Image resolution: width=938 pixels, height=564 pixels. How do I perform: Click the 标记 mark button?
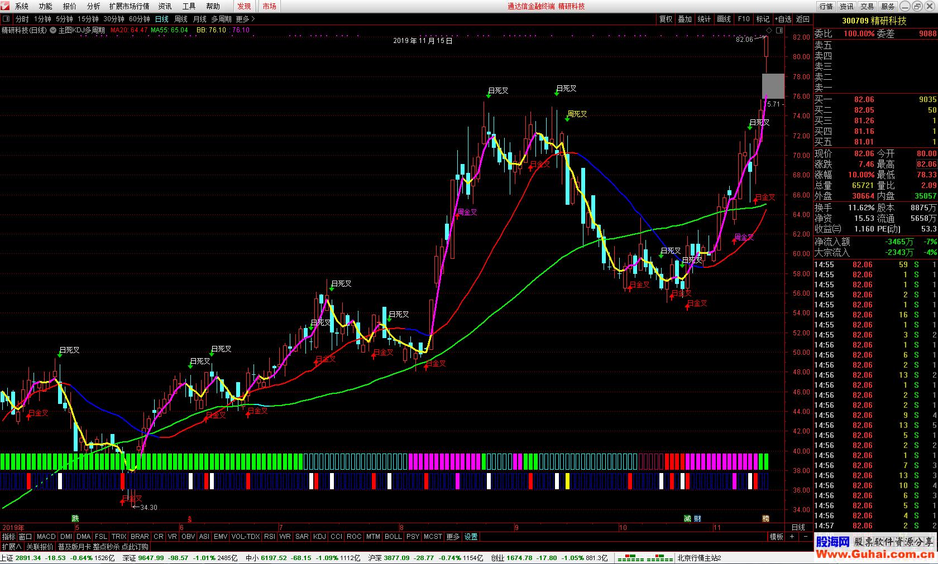(763, 19)
